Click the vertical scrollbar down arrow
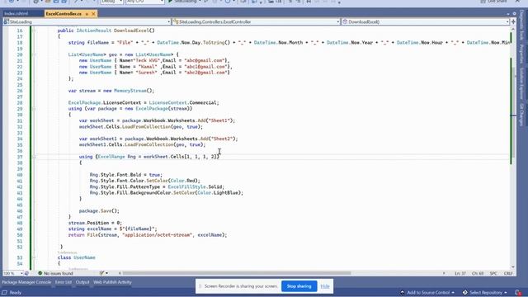The width and height of the screenshot is (528, 297). pyautogui.click(x=513, y=266)
